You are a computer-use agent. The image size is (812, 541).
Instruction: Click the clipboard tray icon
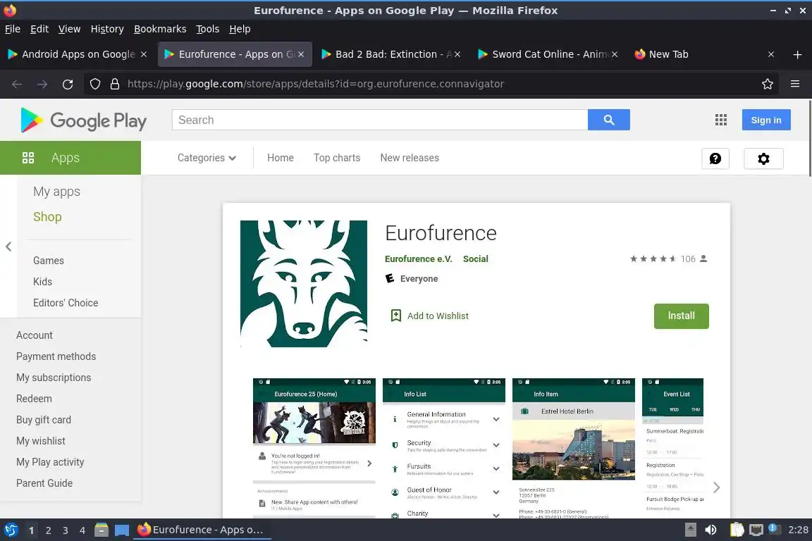(x=737, y=530)
